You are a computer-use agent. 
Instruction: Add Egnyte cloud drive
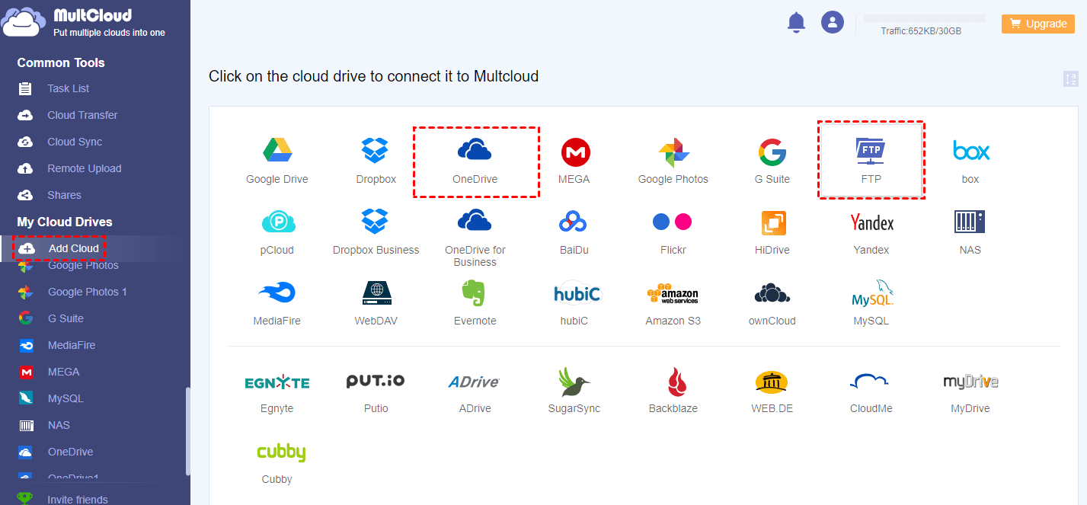277,382
